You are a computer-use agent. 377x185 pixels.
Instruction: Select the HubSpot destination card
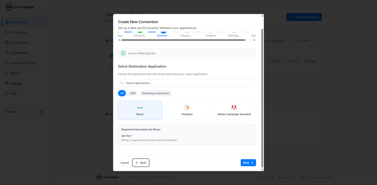pyautogui.click(x=187, y=110)
